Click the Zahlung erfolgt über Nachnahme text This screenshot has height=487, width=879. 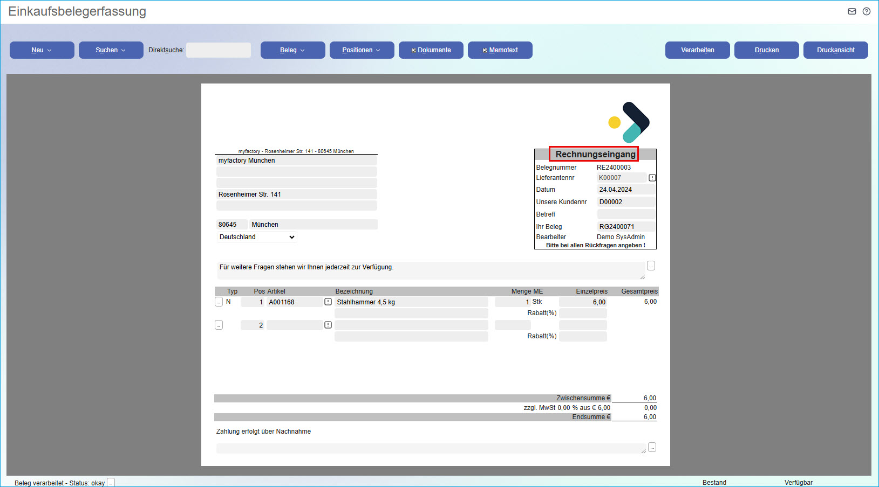coord(263,432)
